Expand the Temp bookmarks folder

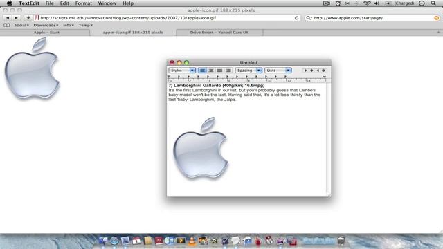pyautogui.click(x=86, y=25)
